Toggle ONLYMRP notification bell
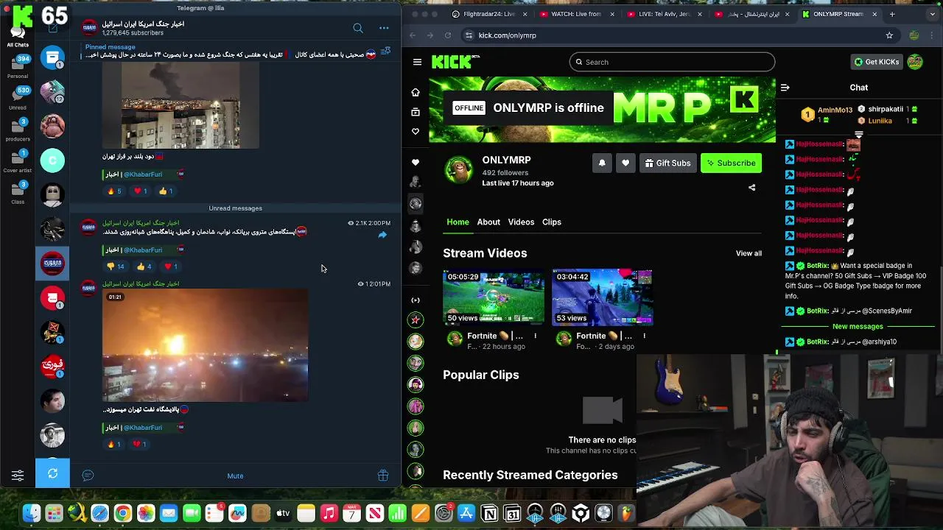The height and width of the screenshot is (530, 943). (602, 163)
